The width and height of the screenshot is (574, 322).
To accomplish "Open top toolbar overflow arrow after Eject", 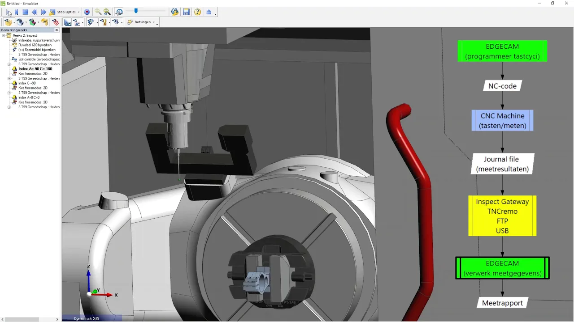I will tap(216, 14).
